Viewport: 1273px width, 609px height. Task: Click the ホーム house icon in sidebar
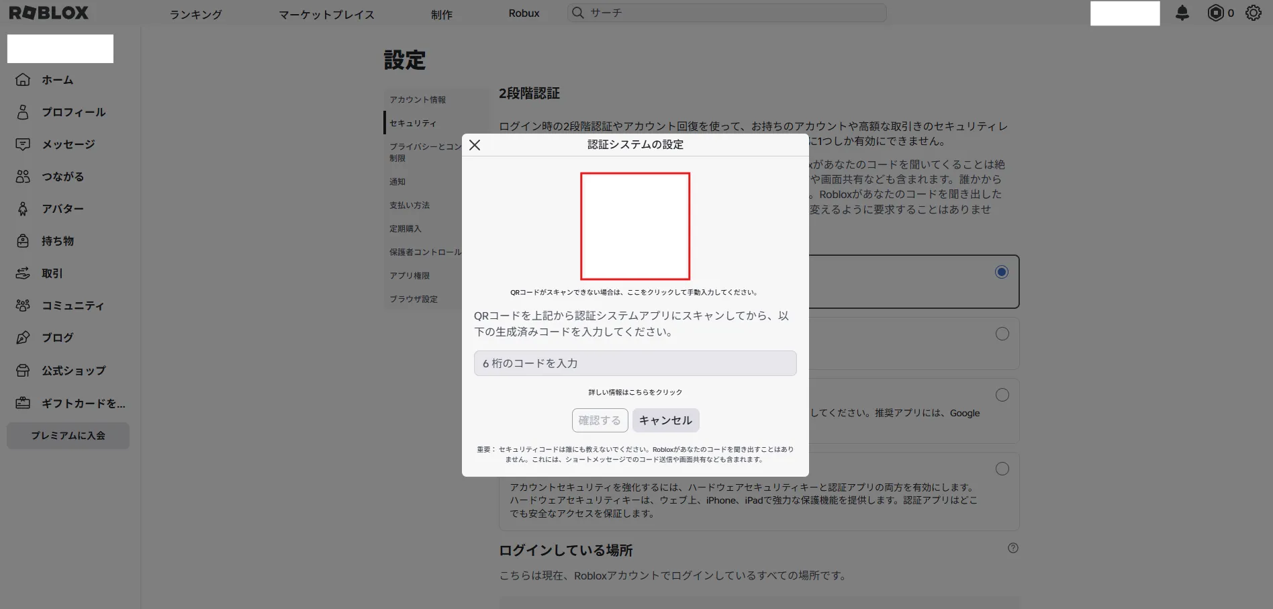[x=23, y=79]
